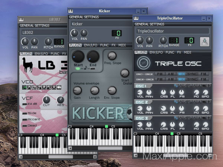
Task: Click the Kicker instrument name field
Action: coord(102,24)
